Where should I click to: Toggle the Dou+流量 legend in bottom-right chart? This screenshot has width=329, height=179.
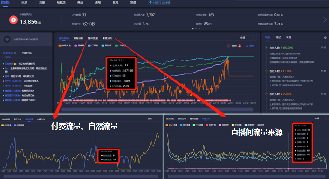(171, 125)
